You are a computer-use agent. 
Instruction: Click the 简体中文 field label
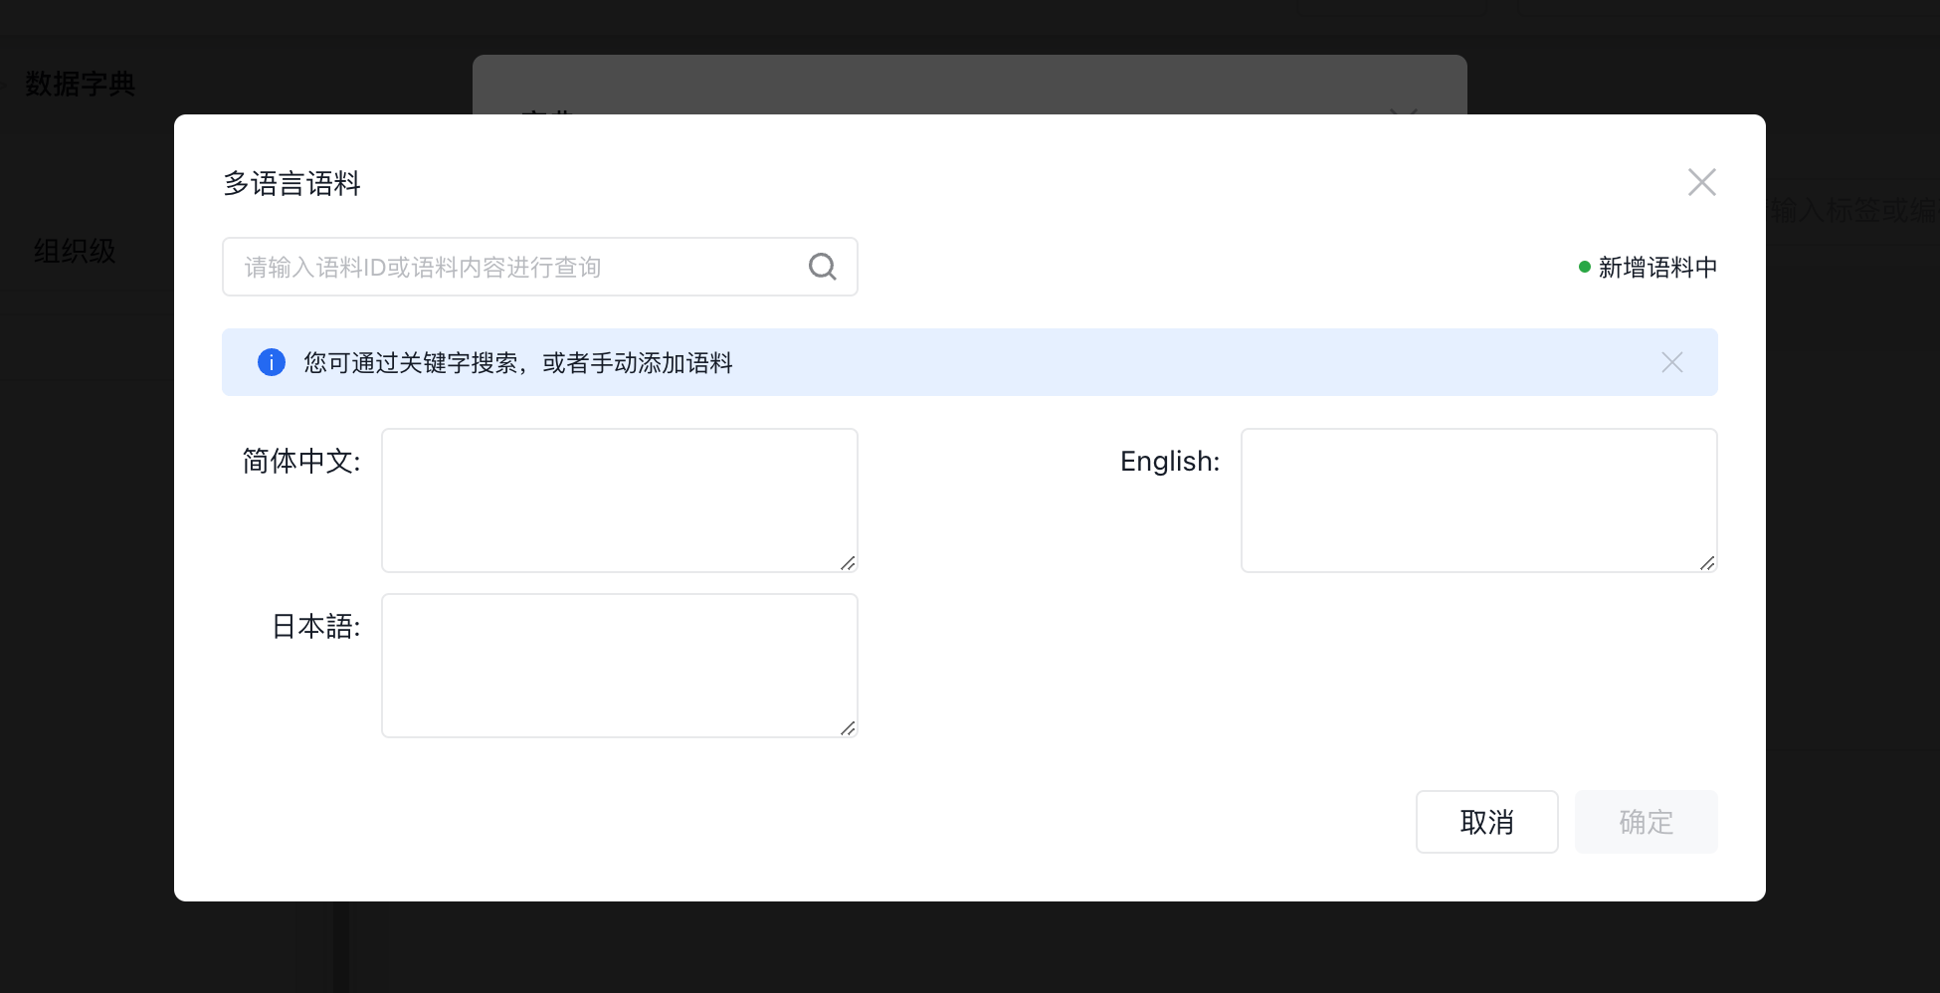coord(301,462)
